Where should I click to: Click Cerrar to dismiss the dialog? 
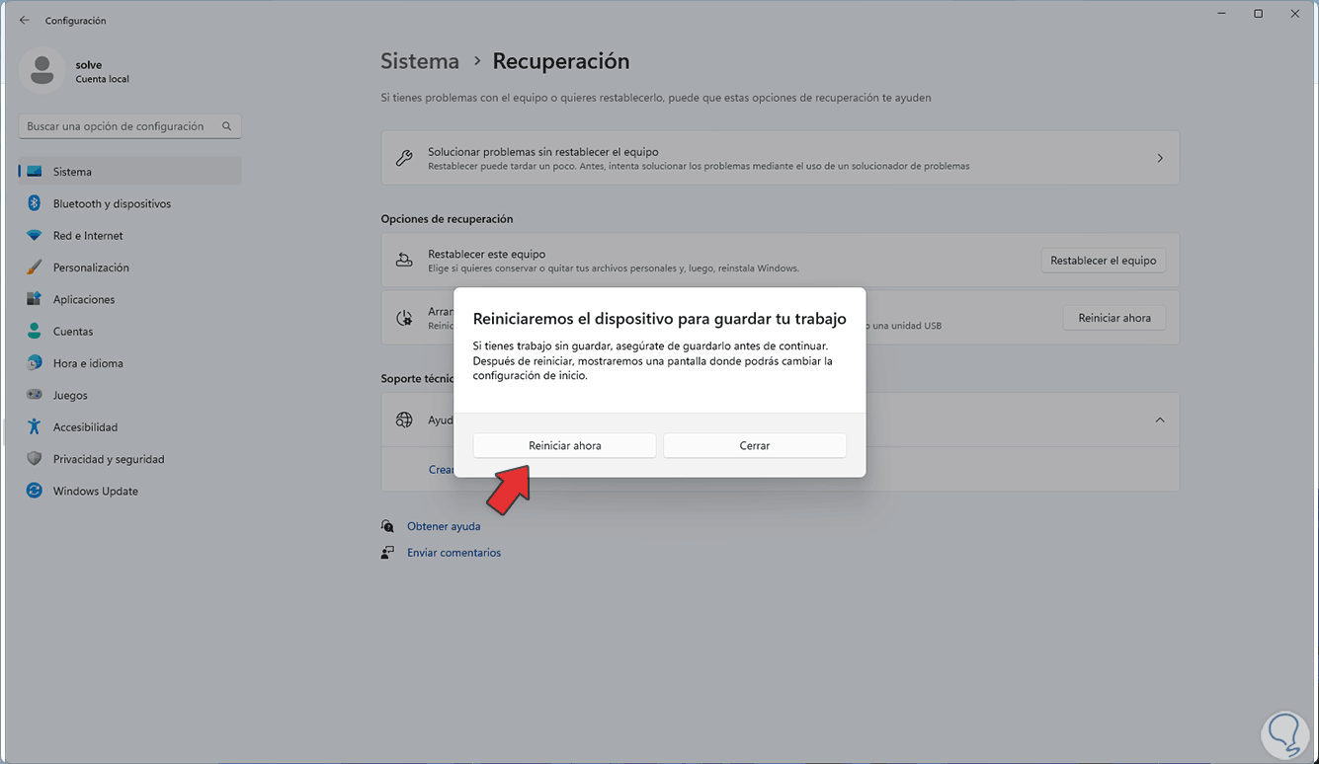(x=755, y=446)
